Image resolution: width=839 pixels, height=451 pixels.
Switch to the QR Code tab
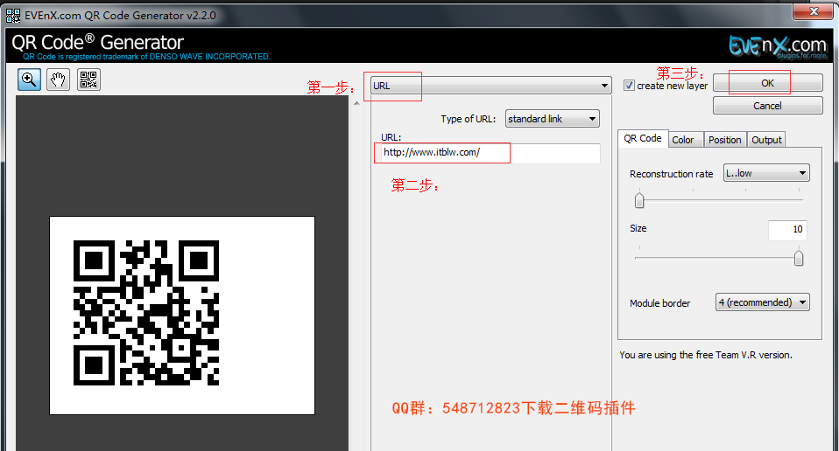tap(643, 138)
